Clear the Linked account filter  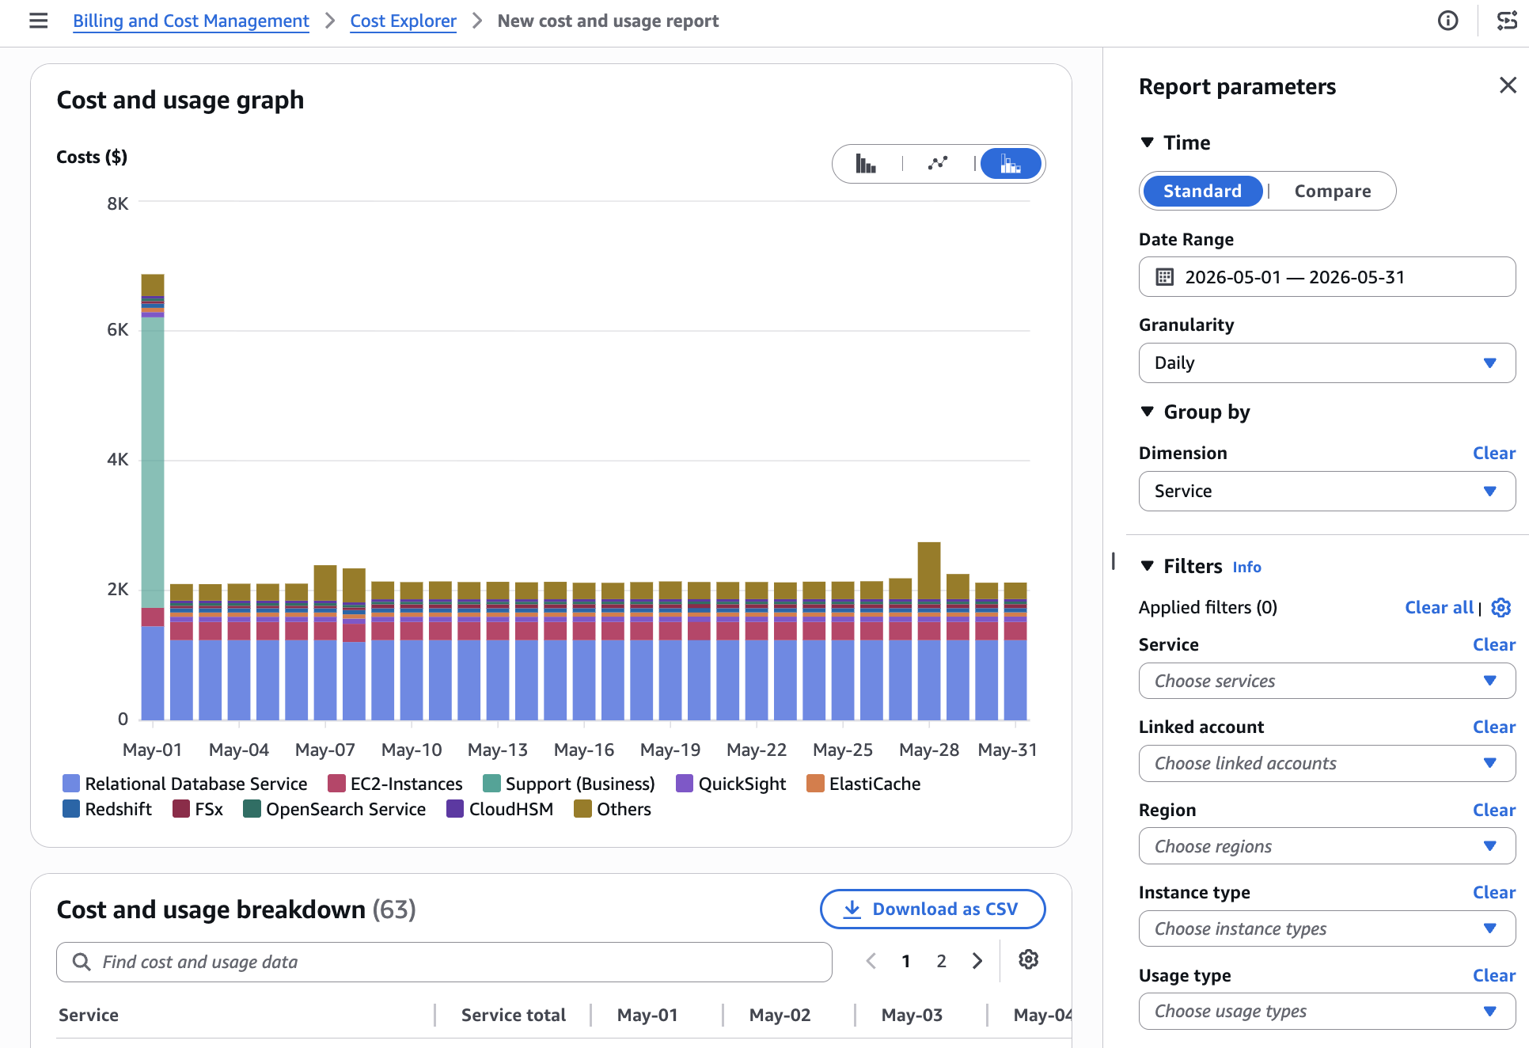coord(1493,727)
